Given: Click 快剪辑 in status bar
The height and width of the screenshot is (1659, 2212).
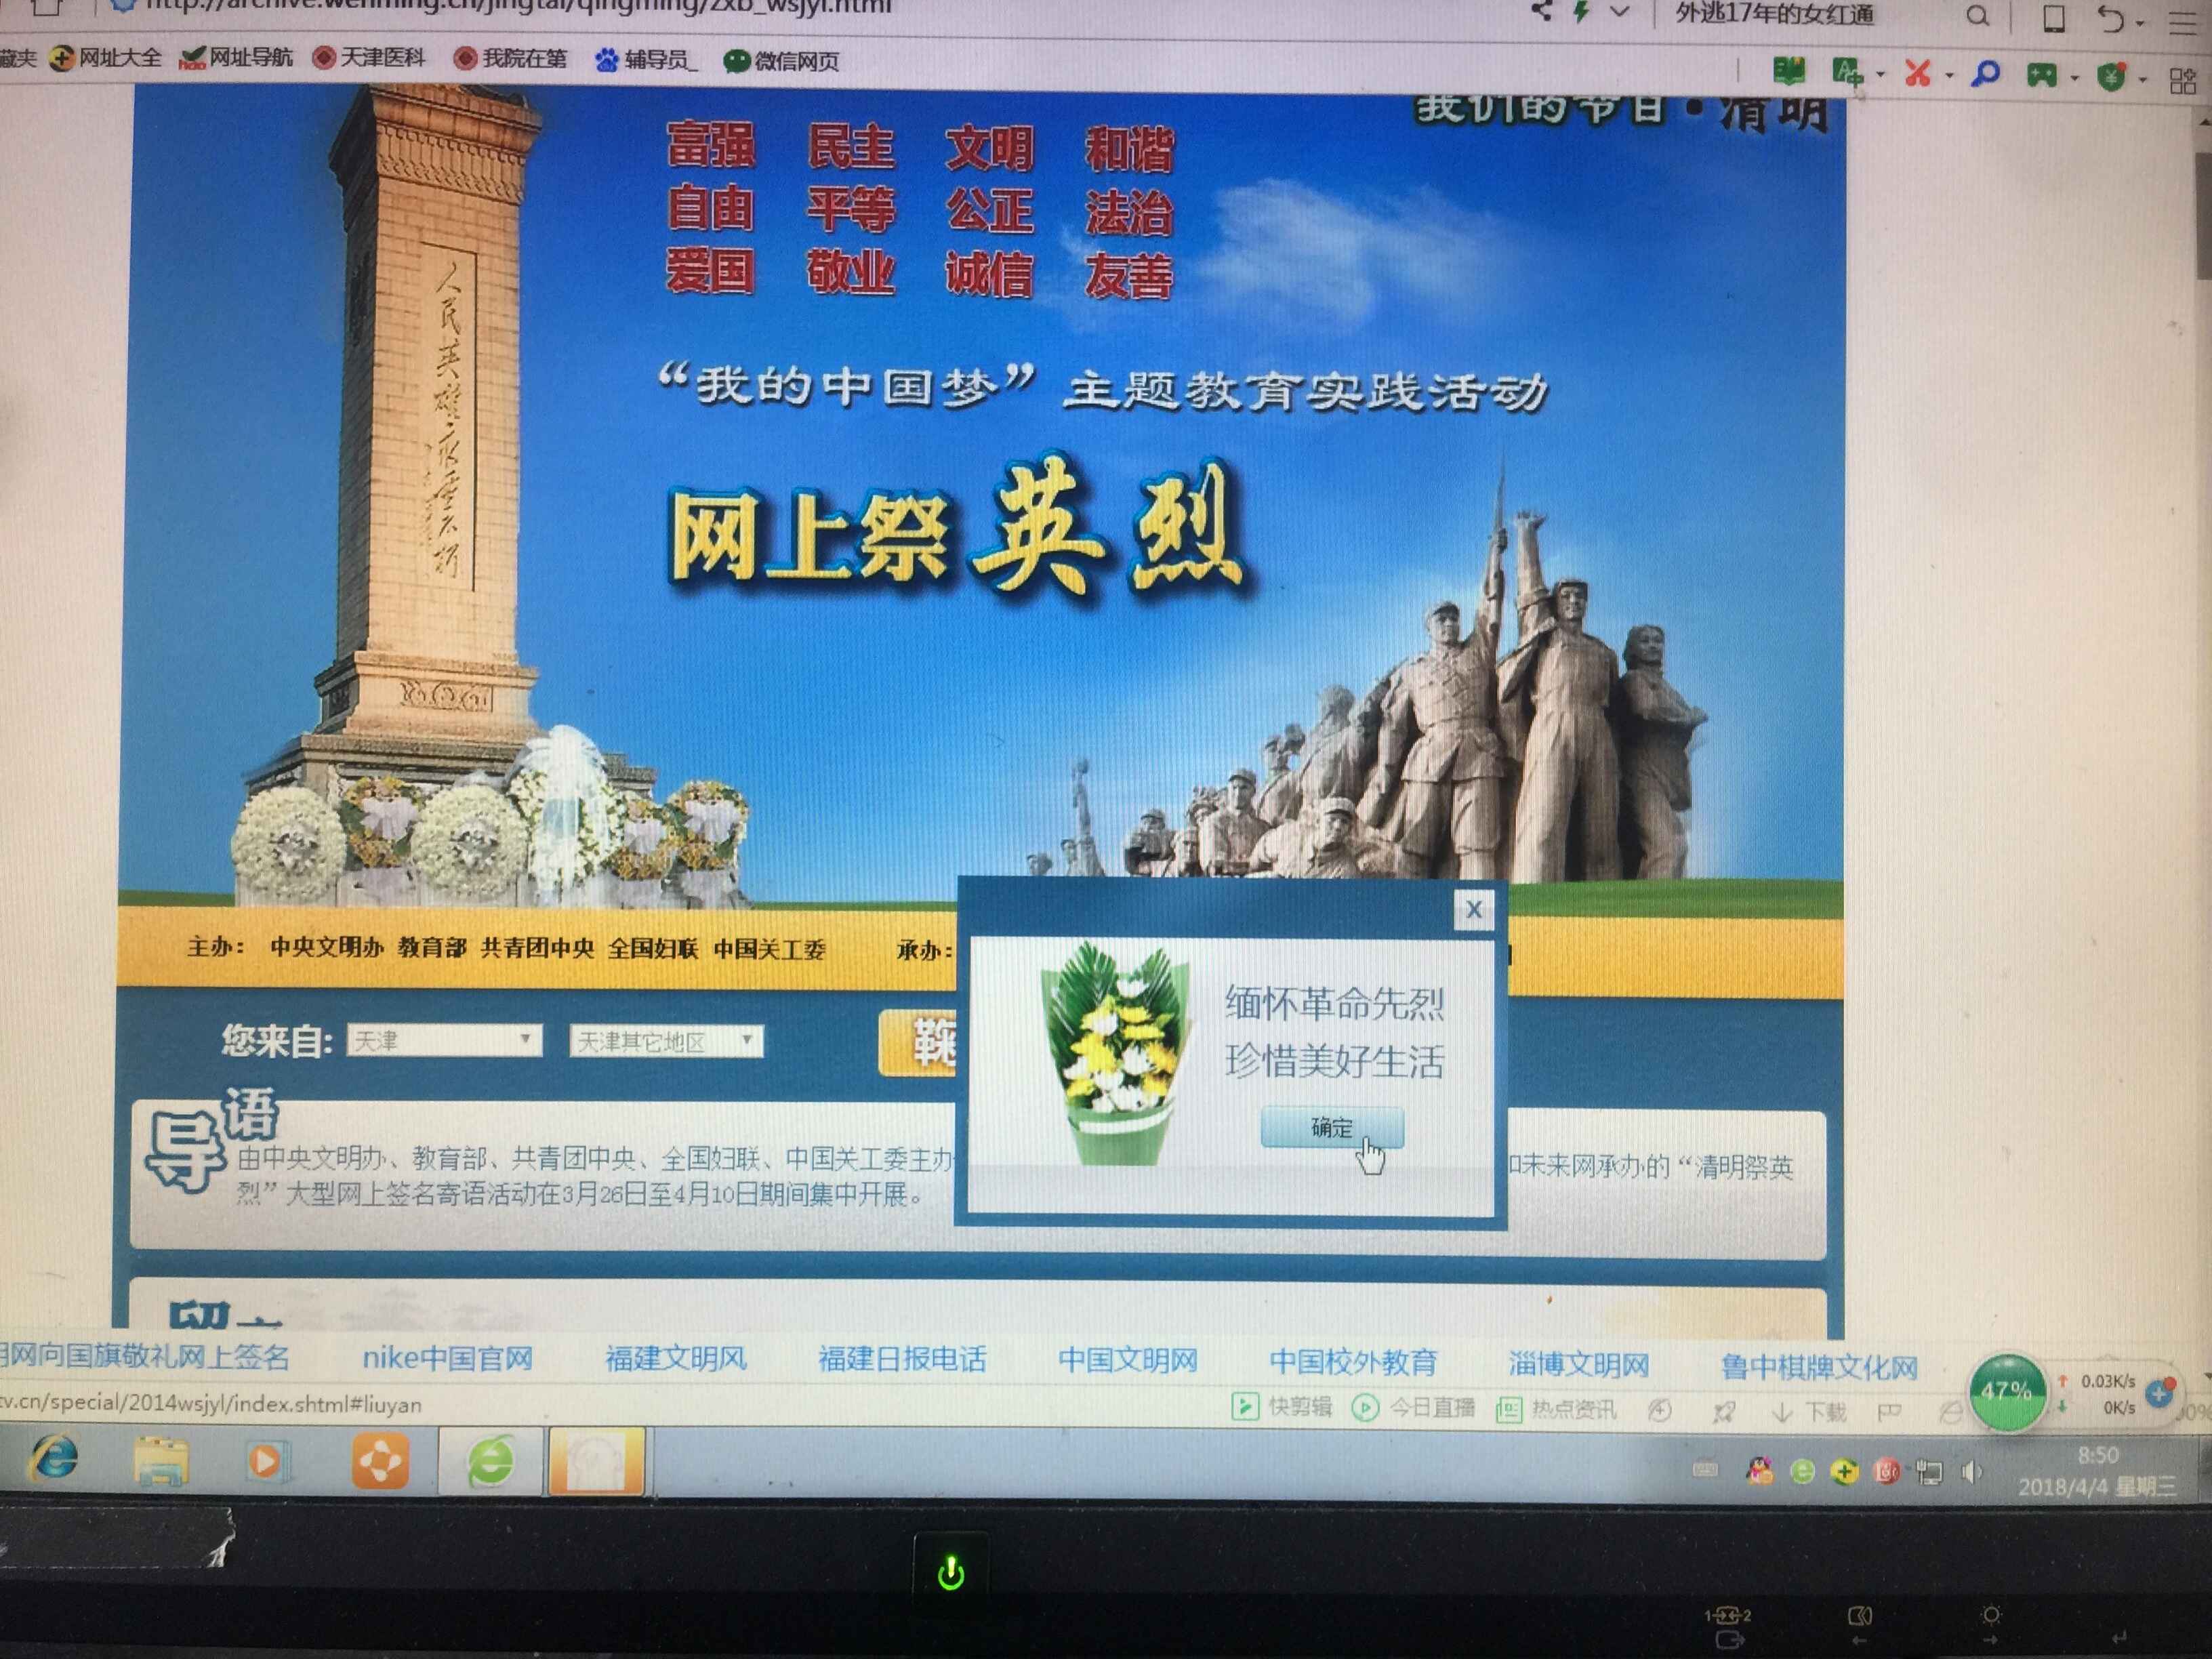Looking at the screenshot, I should click(x=1282, y=1407).
